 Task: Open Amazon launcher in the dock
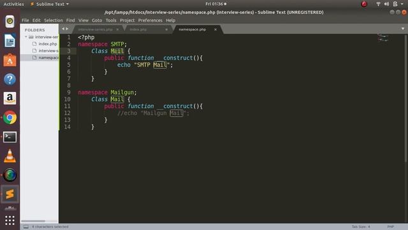point(10,98)
